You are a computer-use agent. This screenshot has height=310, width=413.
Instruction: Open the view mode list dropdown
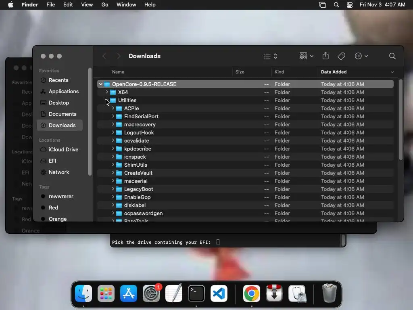(x=271, y=56)
